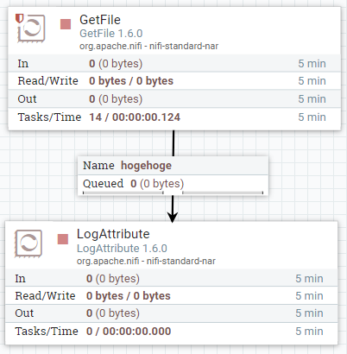Select the LogAttribute processor title
This screenshot has height=354, width=347.
click(113, 234)
